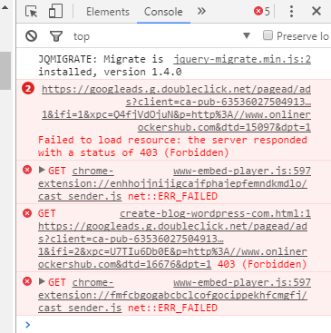Image resolution: width=331 pixels, height=333 pixels.
Task: Click the scroll up arrow of page scrollbar
Action: pos(5,7)
